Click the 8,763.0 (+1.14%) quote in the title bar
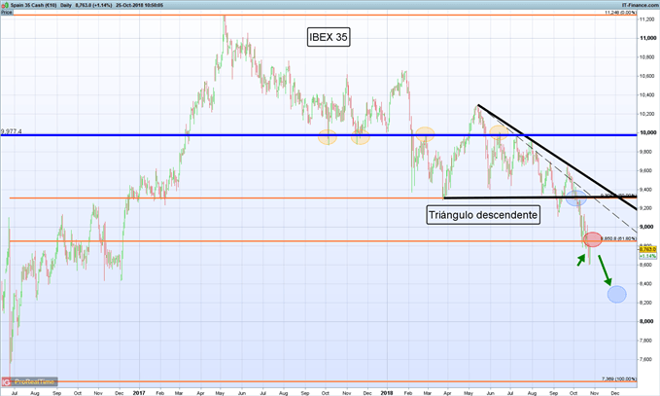 click(x=94, y=5)
